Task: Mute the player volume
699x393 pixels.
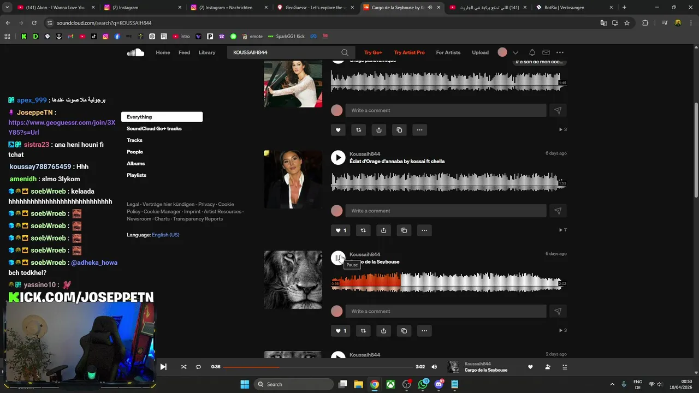Action: [x=434, y=367]
